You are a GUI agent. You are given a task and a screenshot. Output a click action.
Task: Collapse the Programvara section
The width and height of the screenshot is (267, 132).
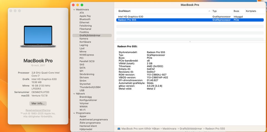coord(74,113)
